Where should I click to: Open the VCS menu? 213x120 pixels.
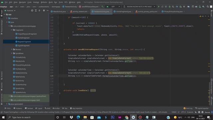pos(66,2)
